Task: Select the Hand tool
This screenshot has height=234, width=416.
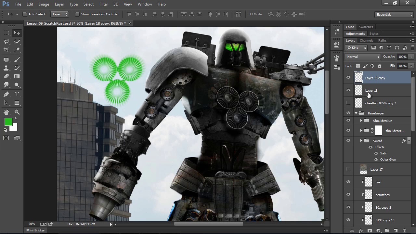Action: pos(6,112)
